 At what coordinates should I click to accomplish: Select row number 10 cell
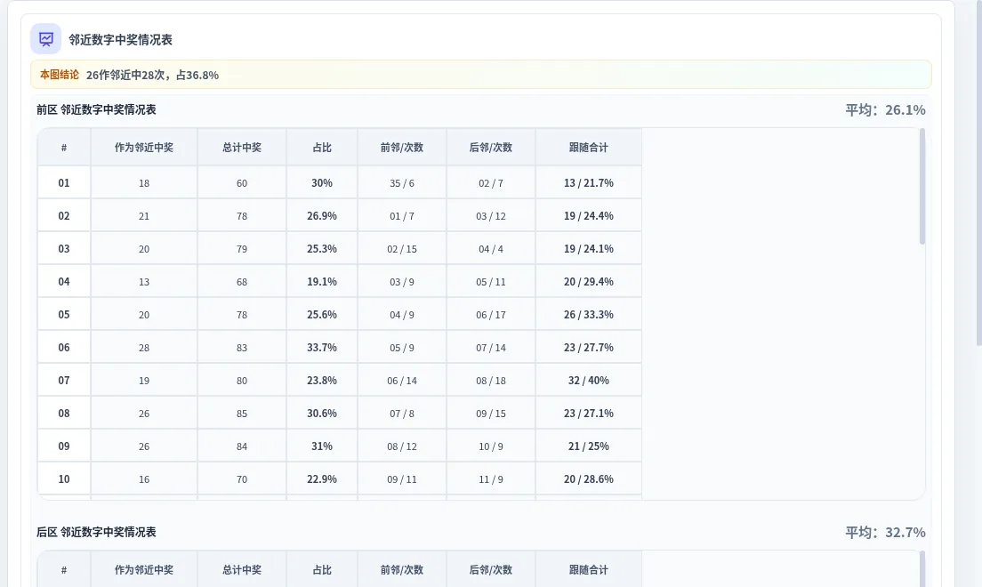tap(64, 478)
